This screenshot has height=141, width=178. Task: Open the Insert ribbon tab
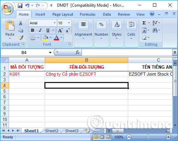pyautogui.click(x=40, y=14)
